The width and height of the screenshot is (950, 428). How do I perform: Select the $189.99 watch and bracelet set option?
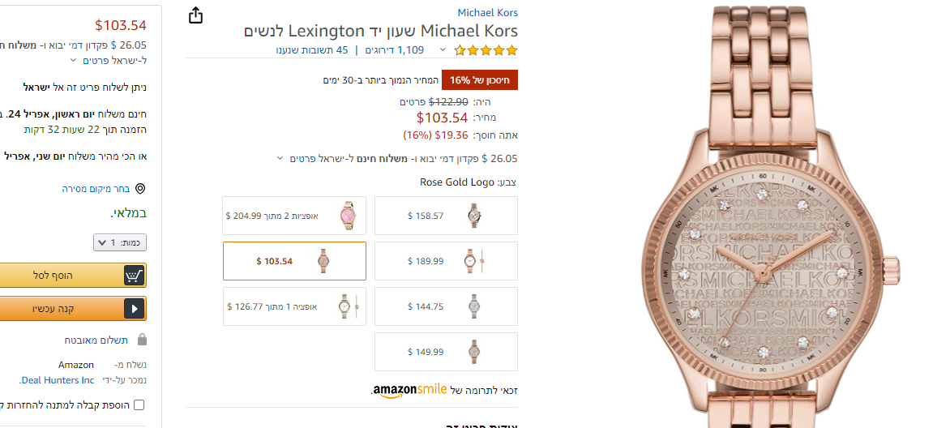[x=446, y=261]
